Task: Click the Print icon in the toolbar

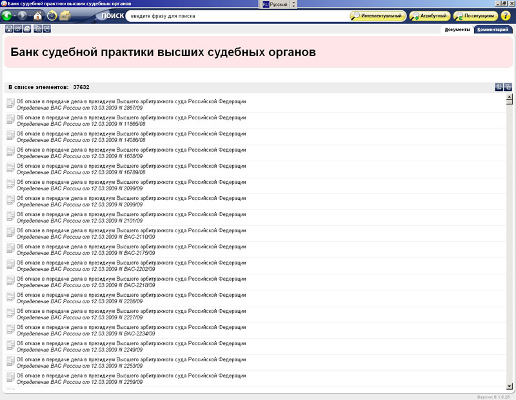Action: (27, 29)
